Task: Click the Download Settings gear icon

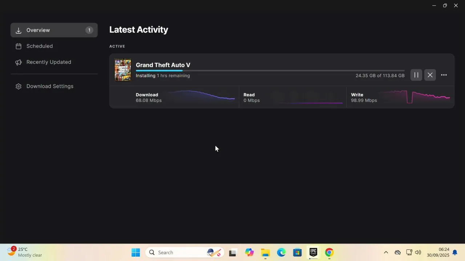Action: point(19,86)
